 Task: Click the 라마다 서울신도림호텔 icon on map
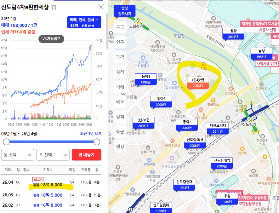pyautogui.click(x=172, y=158)
